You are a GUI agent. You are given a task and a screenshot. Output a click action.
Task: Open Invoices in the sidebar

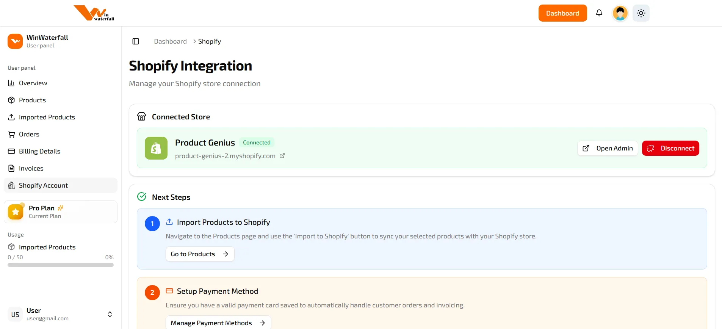coord(61,168)
